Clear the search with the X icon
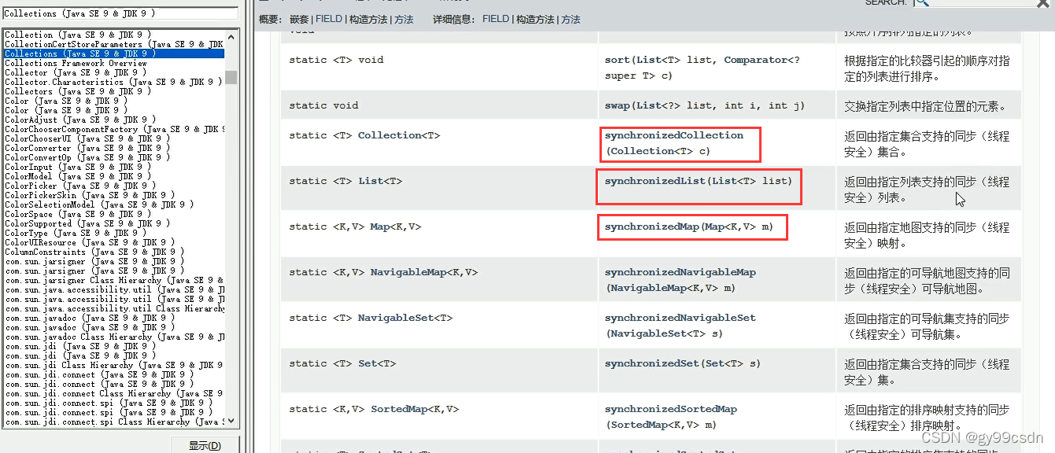 1042,3
